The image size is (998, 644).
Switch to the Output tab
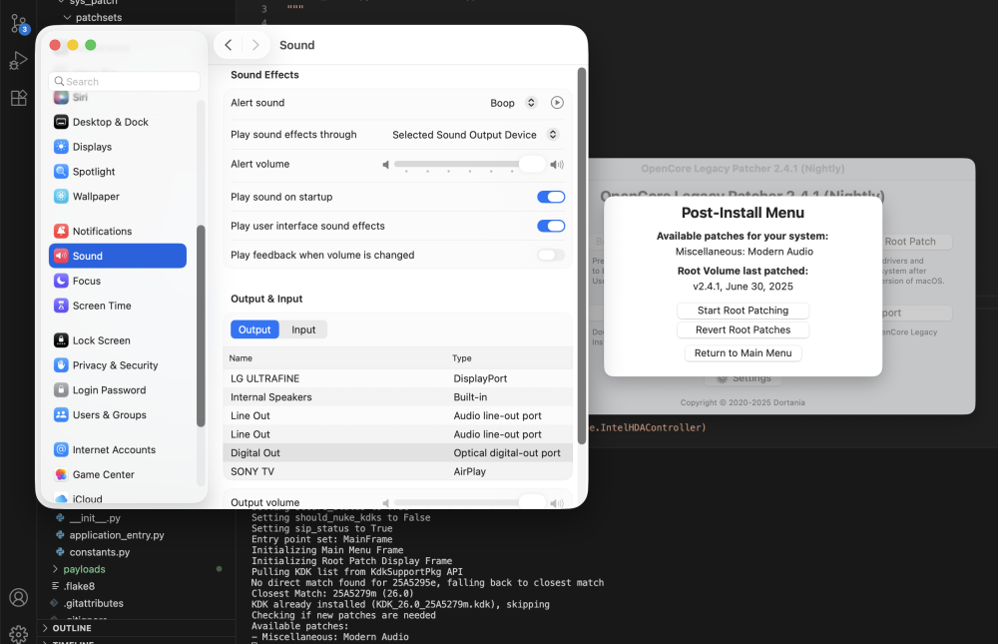coord(254,329)
